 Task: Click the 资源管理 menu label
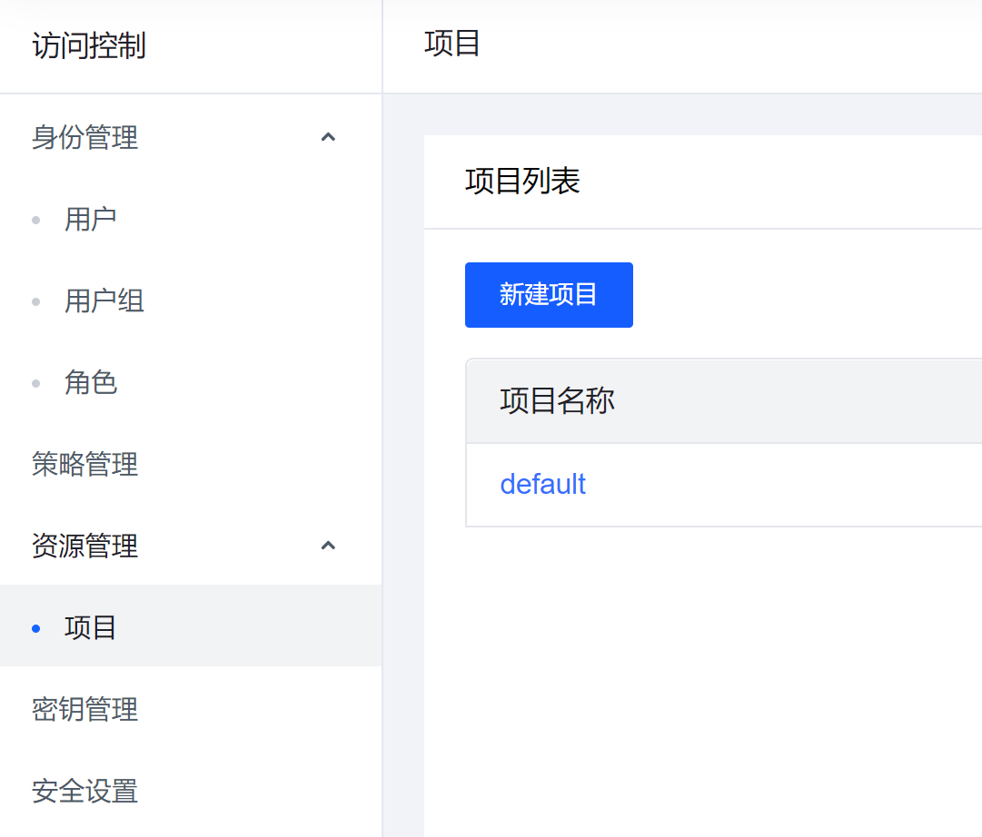pyautogui.click(x=85, y=546)
